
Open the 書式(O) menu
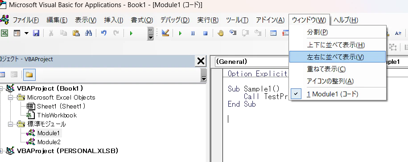(x=142, y=20)
